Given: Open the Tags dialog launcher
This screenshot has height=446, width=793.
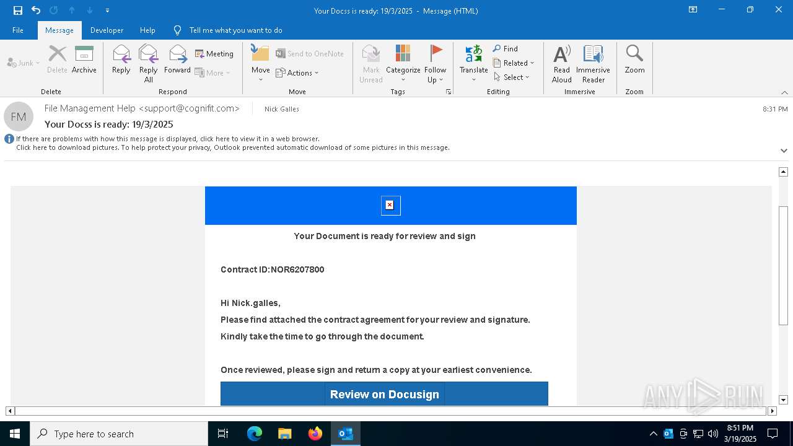Looking at the screenshot, I should [x=449, y=92].
